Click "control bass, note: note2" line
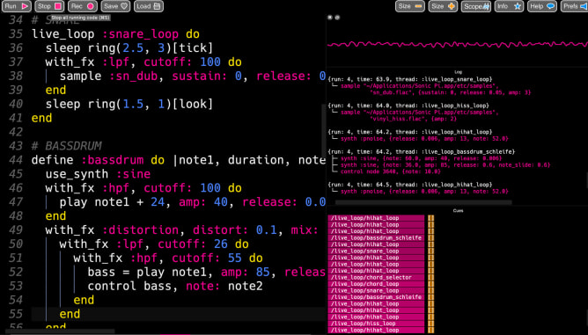This screenshot has width=588, height=335. (175, 286)
